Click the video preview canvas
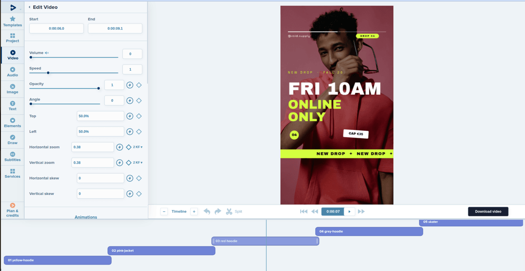This screenshot has height=271, width=525. coord(337,105)
